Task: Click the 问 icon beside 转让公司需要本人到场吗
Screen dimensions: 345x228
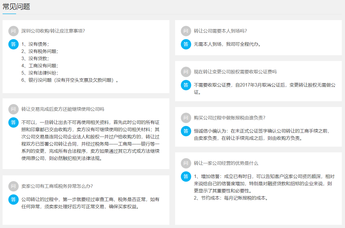Action: (x=186, y=31)
